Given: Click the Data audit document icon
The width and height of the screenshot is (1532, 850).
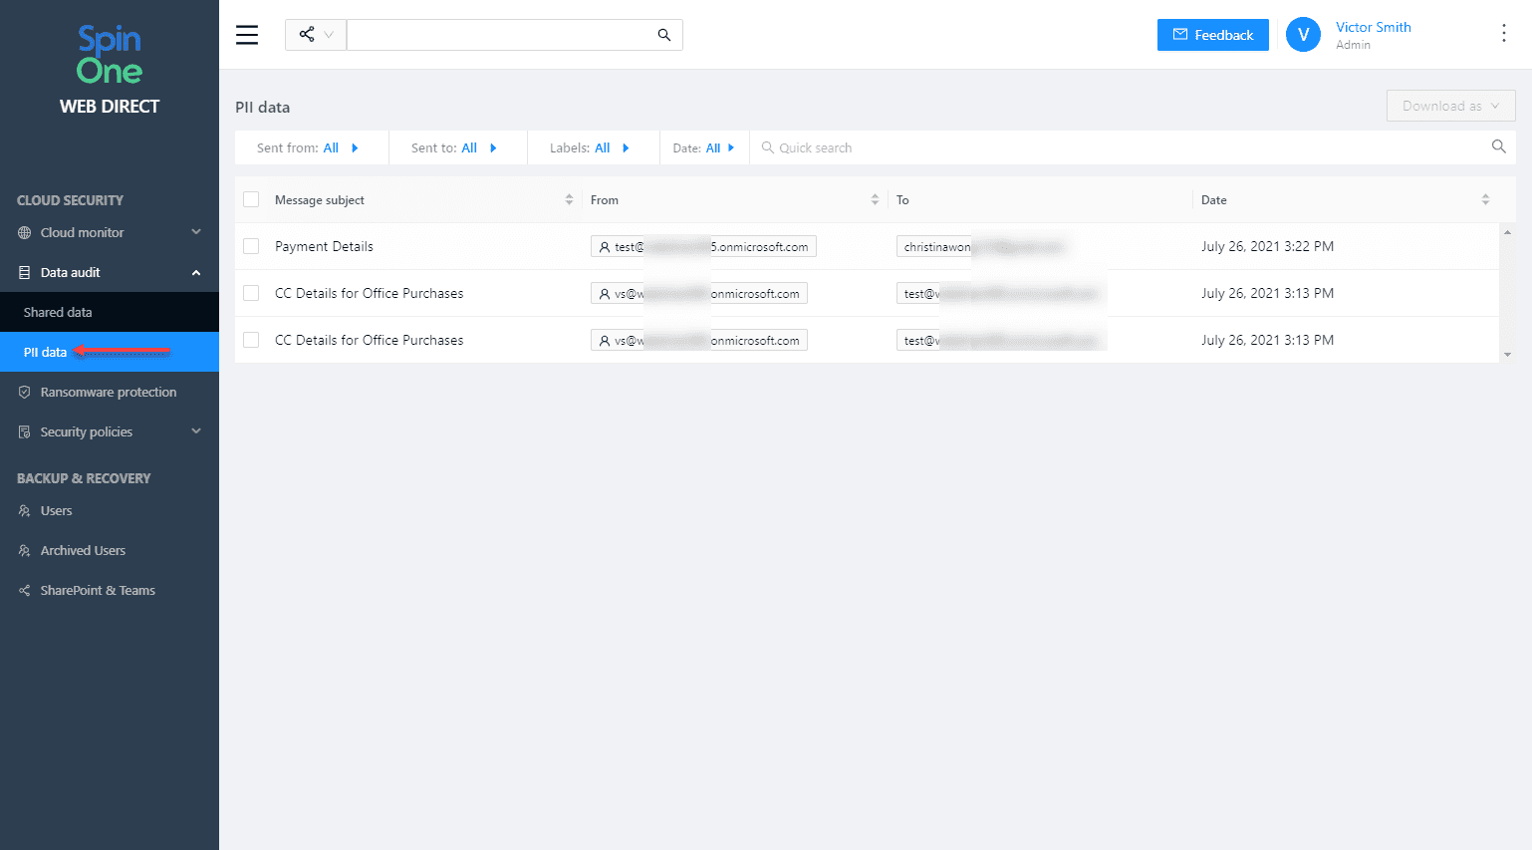Looking at the screenshot, I should [25, 272].
